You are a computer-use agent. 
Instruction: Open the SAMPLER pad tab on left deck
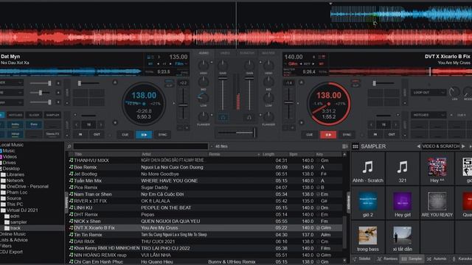(52, 115)
